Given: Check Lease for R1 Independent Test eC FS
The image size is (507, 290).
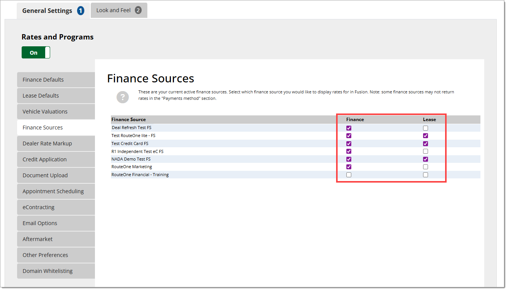Looking at the screenshot, I should pos(425,151).
